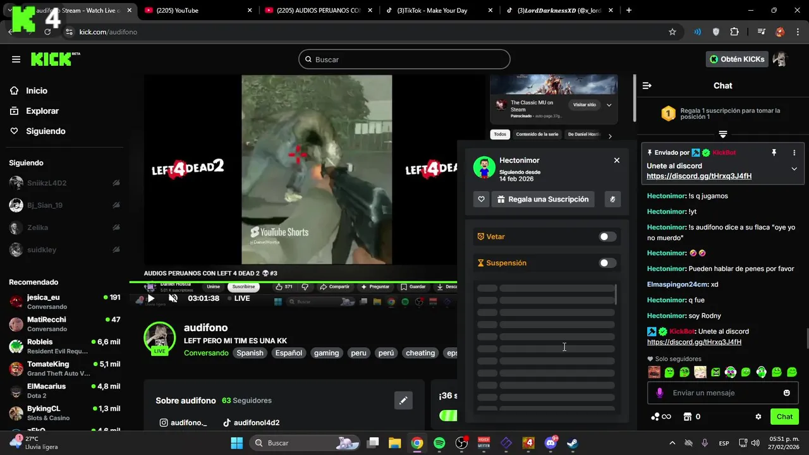Open chat settings gear icon
Viewport: 809px width, 455px height.
(758, 417)
